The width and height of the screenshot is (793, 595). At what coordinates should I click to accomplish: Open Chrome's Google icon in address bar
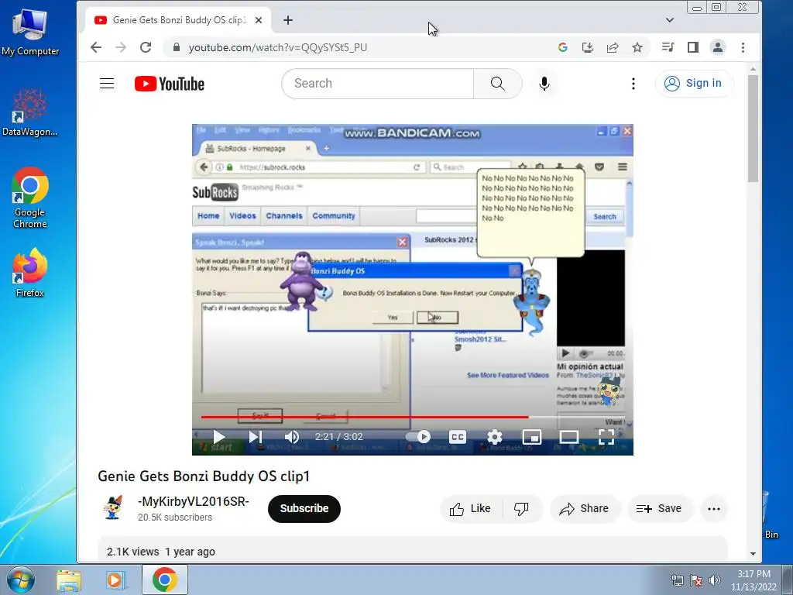click(x=562, y=47)
